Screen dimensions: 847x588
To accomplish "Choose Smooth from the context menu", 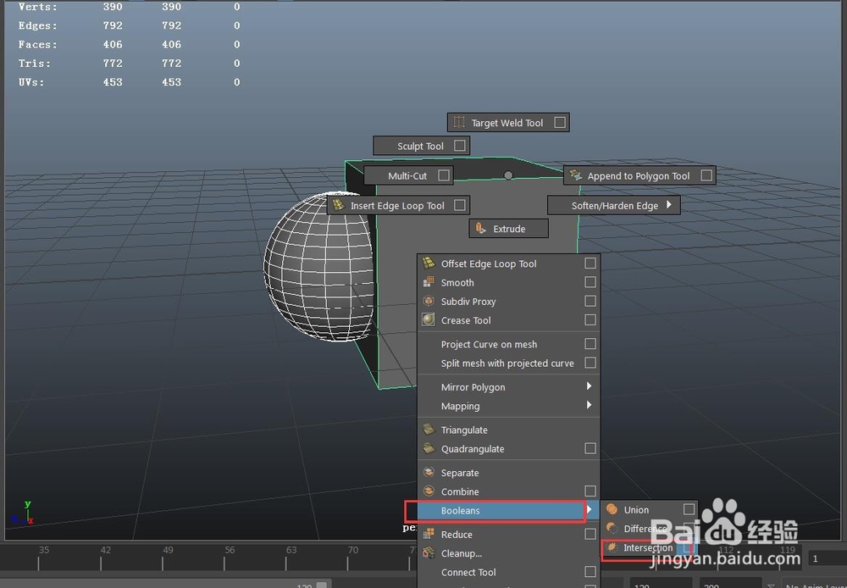I will click(x=509, y=282).
